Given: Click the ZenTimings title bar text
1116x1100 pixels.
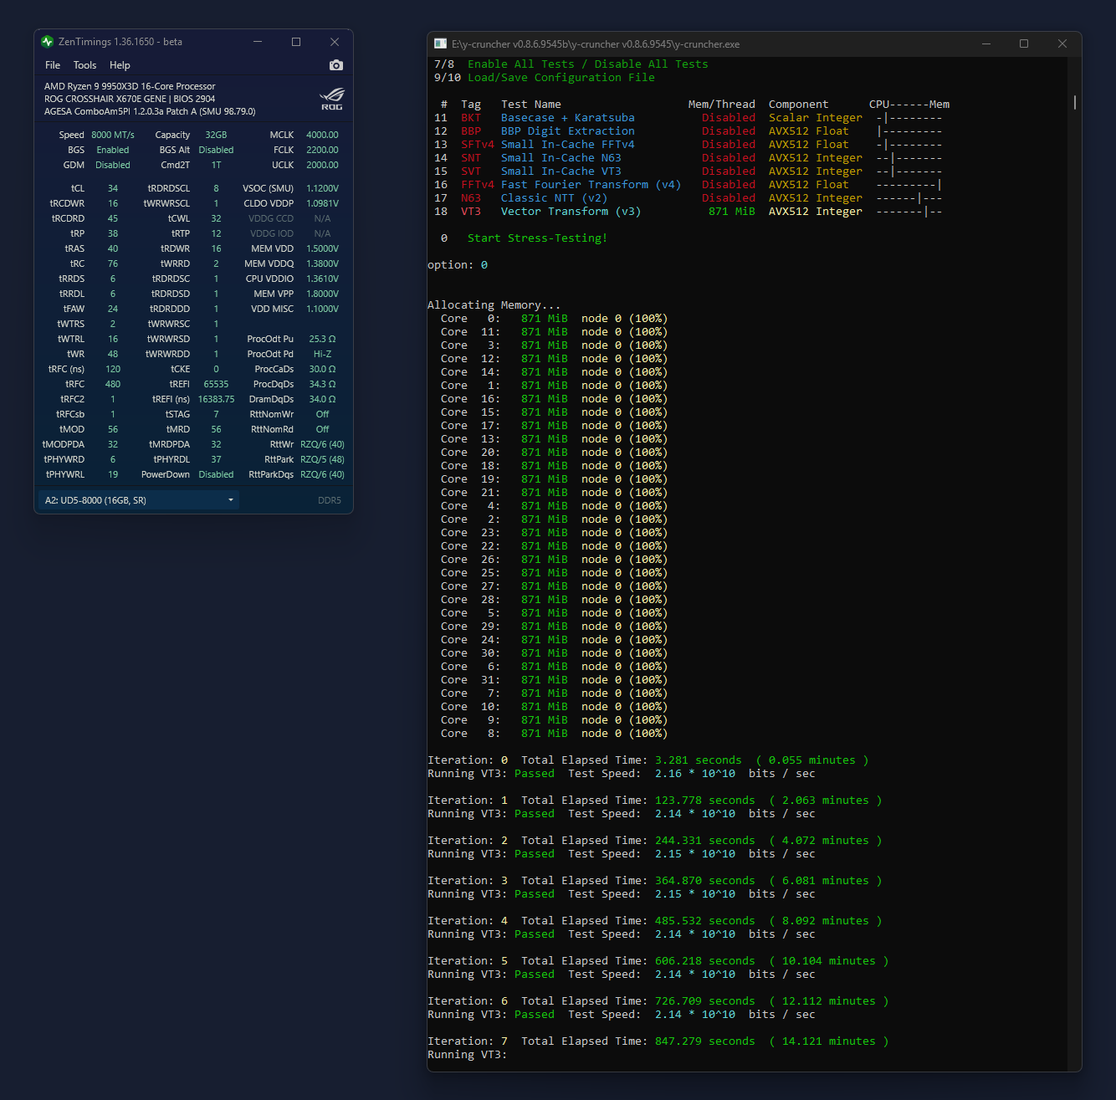Looking at the screenshot, I should [x=120, y=42].
